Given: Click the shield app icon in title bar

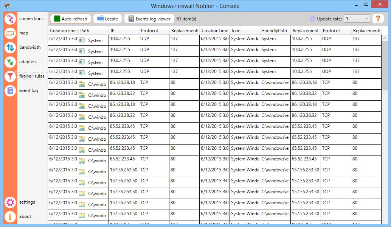Looking at the screenshot, I should (x=7, y=6).
